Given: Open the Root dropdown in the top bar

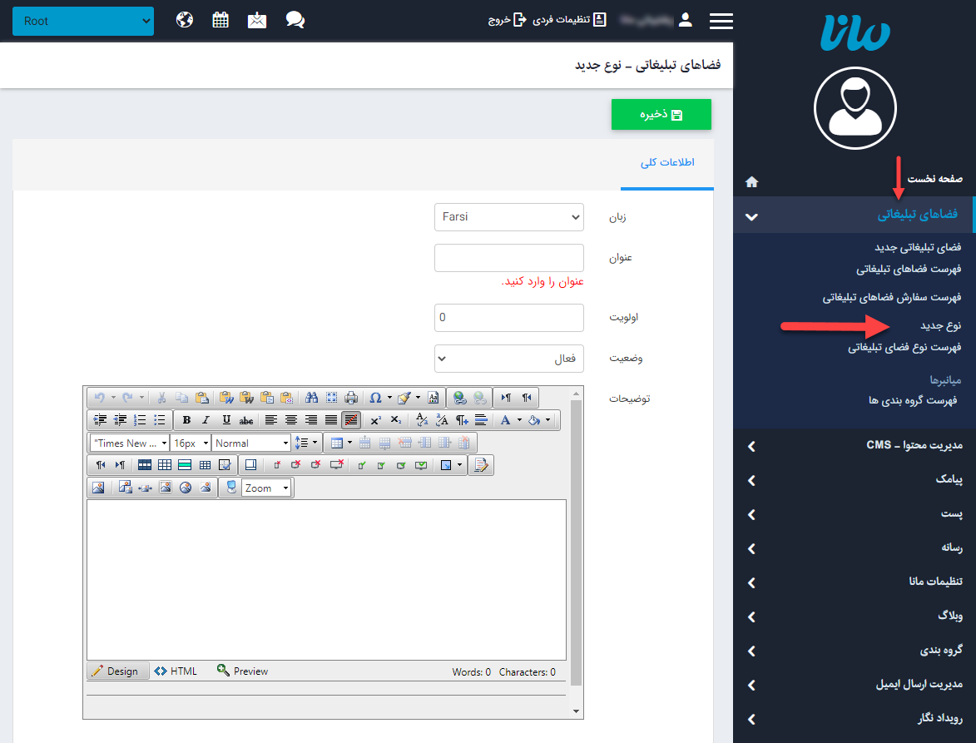Looking at the screenshot, I should point(82,21).
